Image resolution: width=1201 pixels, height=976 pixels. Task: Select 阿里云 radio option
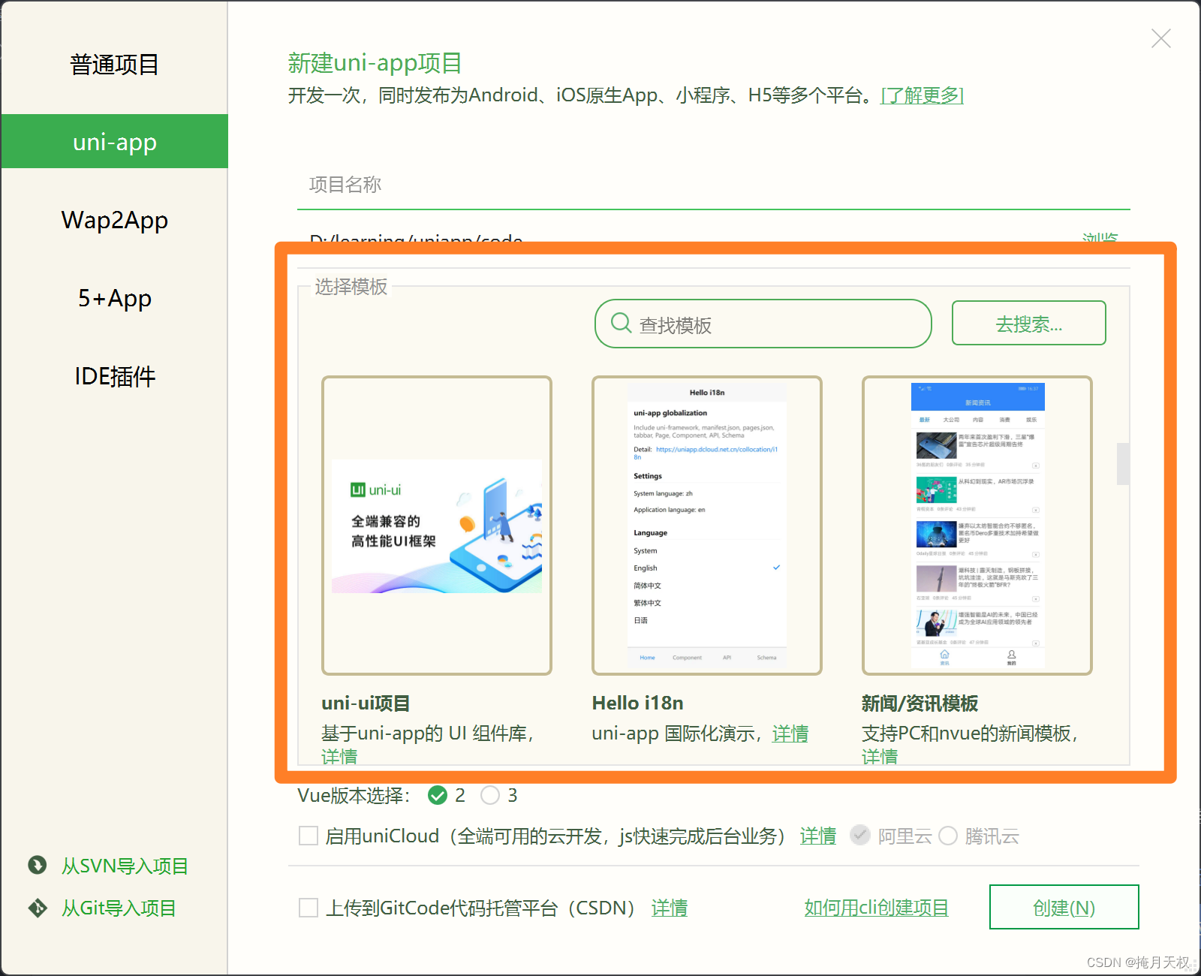pos(860,836)
